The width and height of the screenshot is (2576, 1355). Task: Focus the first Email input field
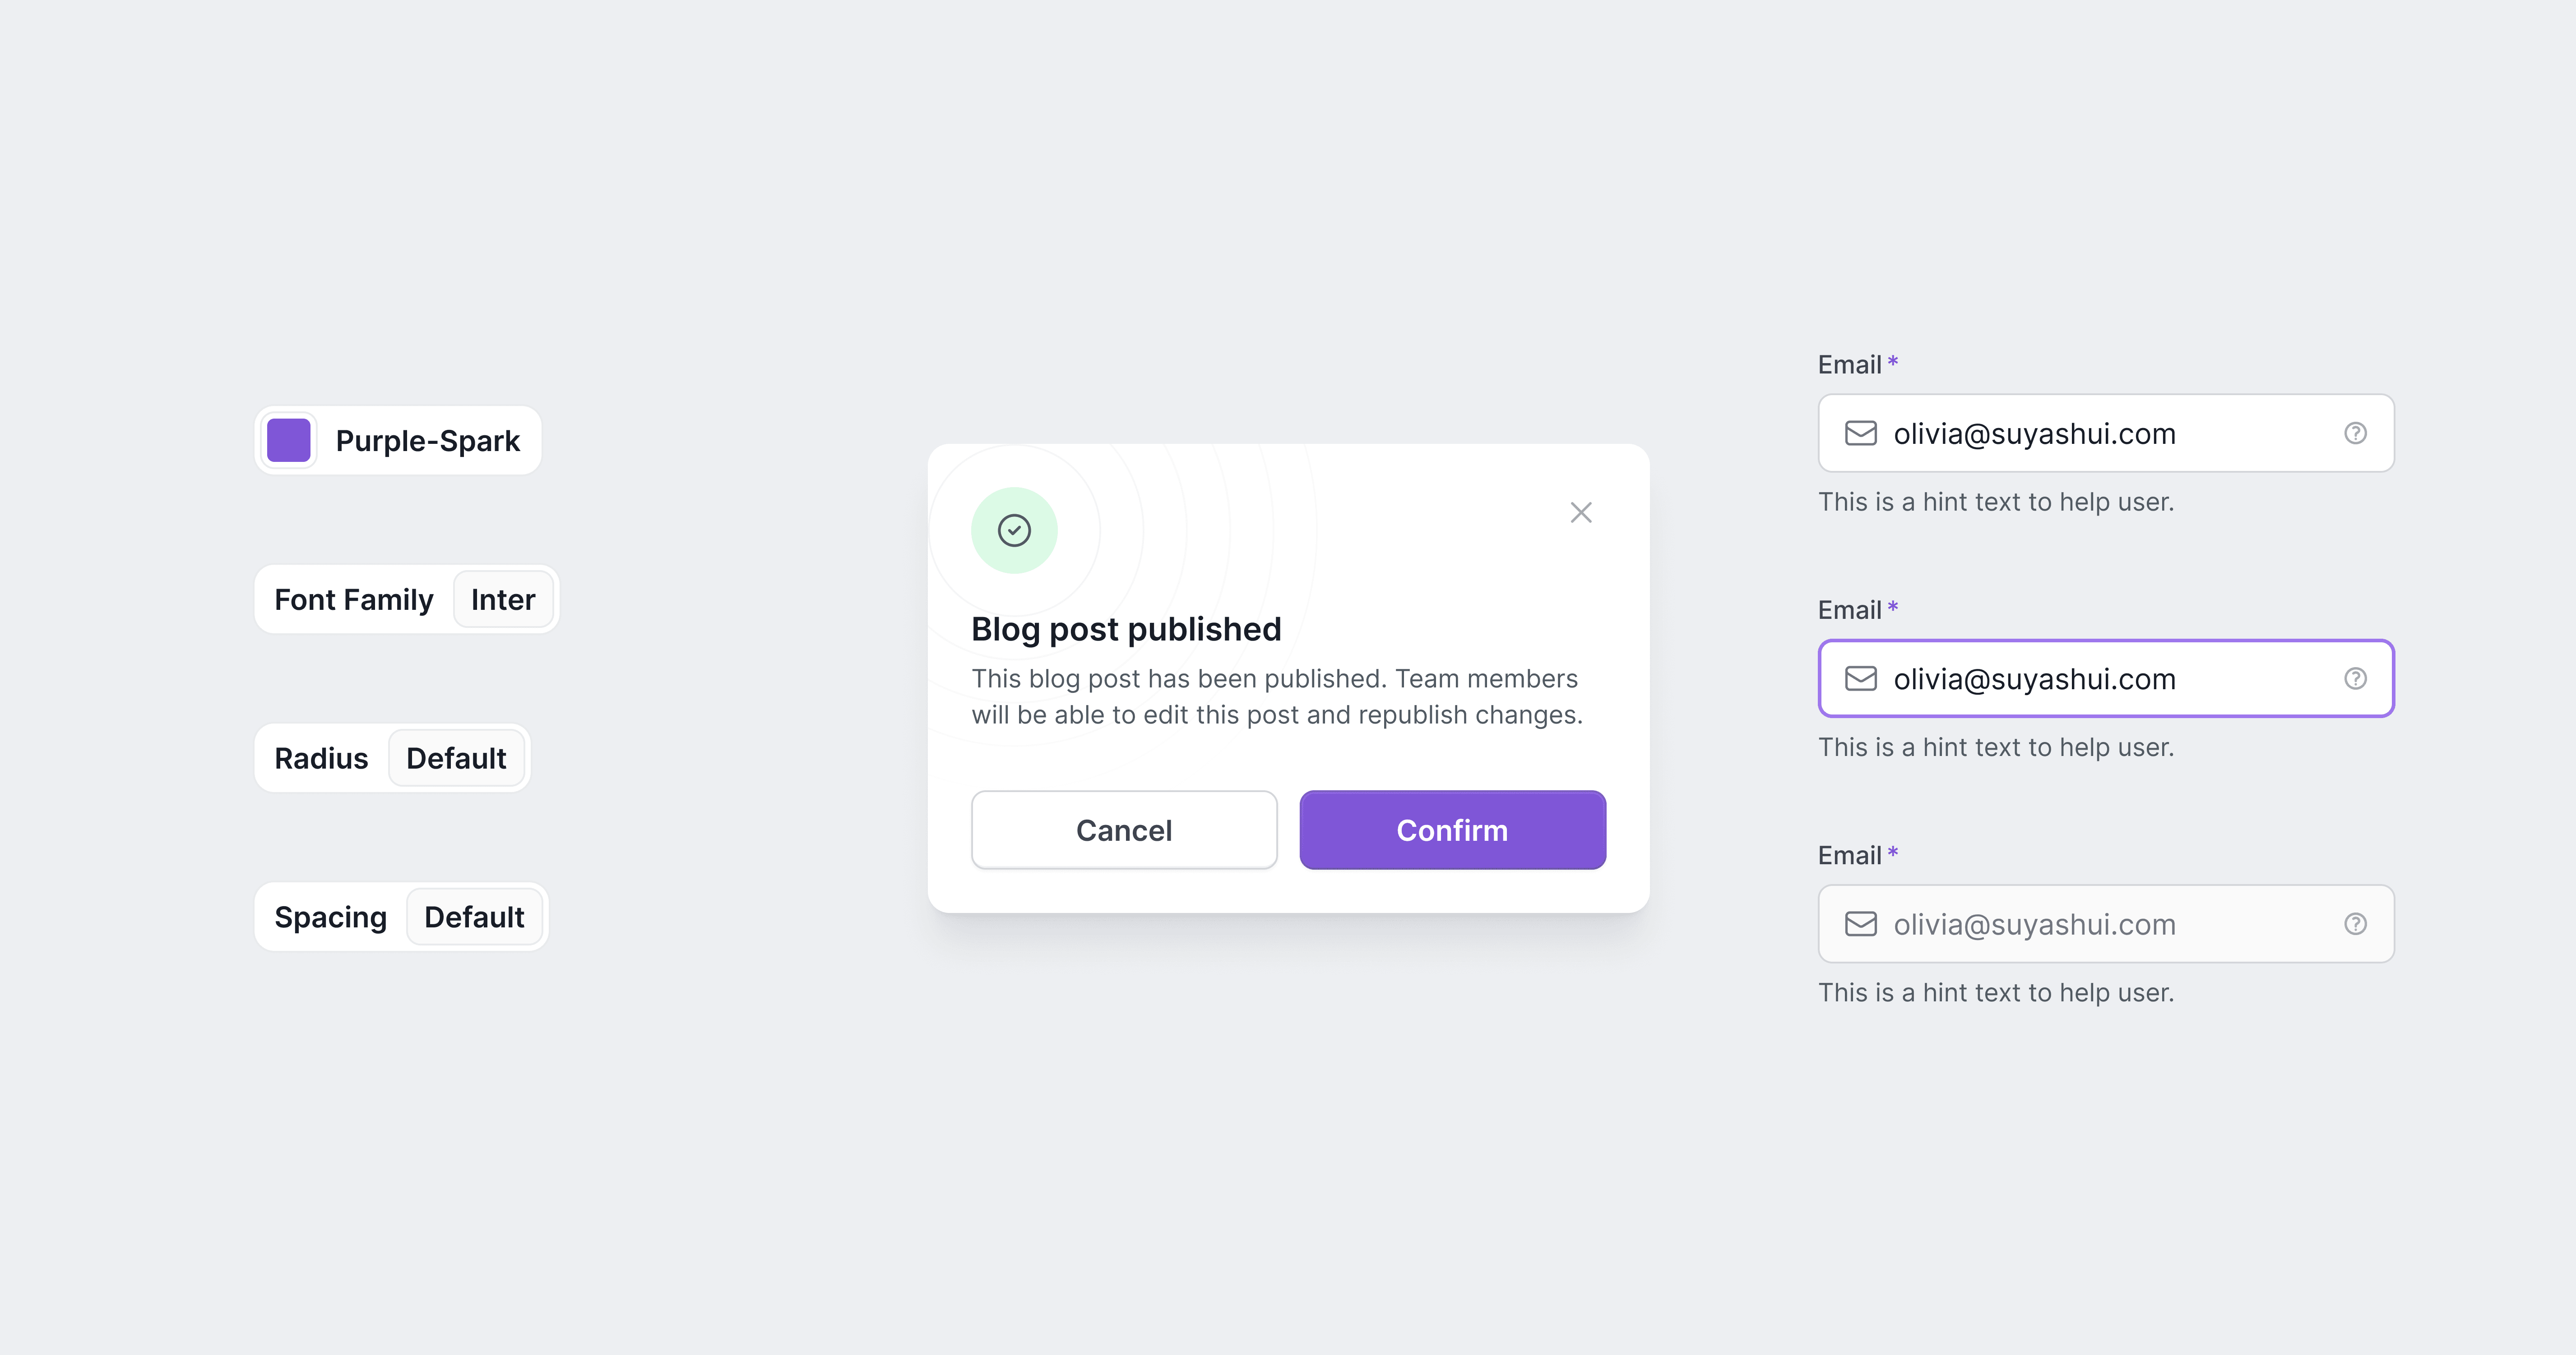pos(2106,433)
